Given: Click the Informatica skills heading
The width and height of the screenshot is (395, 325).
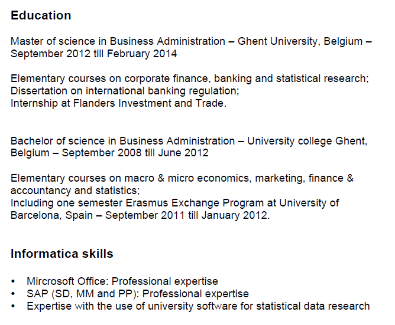Looking at the screenshot, I should coord(62,254).
